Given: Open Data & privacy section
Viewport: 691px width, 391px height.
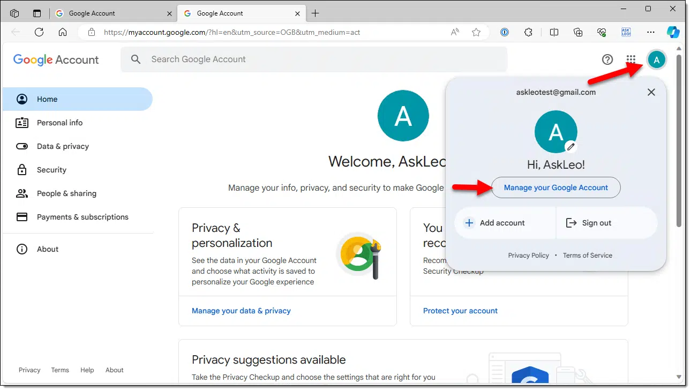Looking at the screenshot, I should click(78, 146).
